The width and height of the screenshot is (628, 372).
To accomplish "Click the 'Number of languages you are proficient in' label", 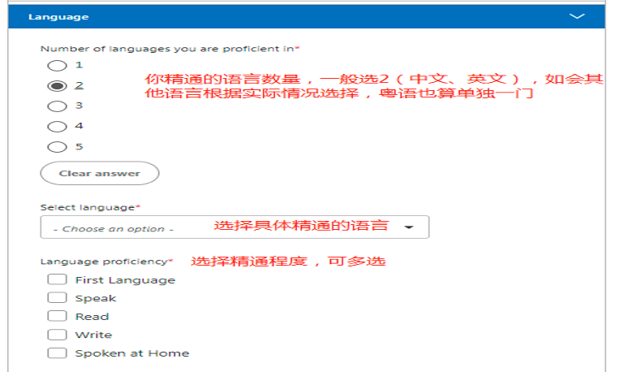I will tap(170, 49).
